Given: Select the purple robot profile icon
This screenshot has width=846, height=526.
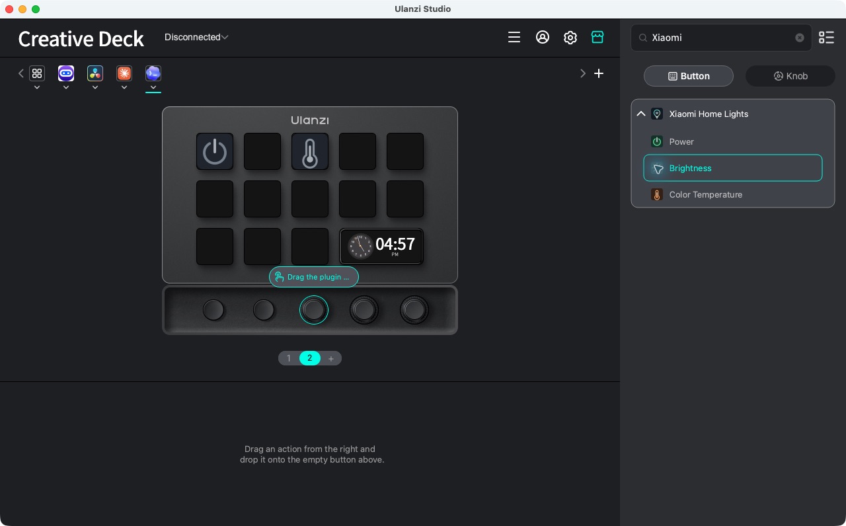Looking at the screenshot, I should tap(66, 73).
